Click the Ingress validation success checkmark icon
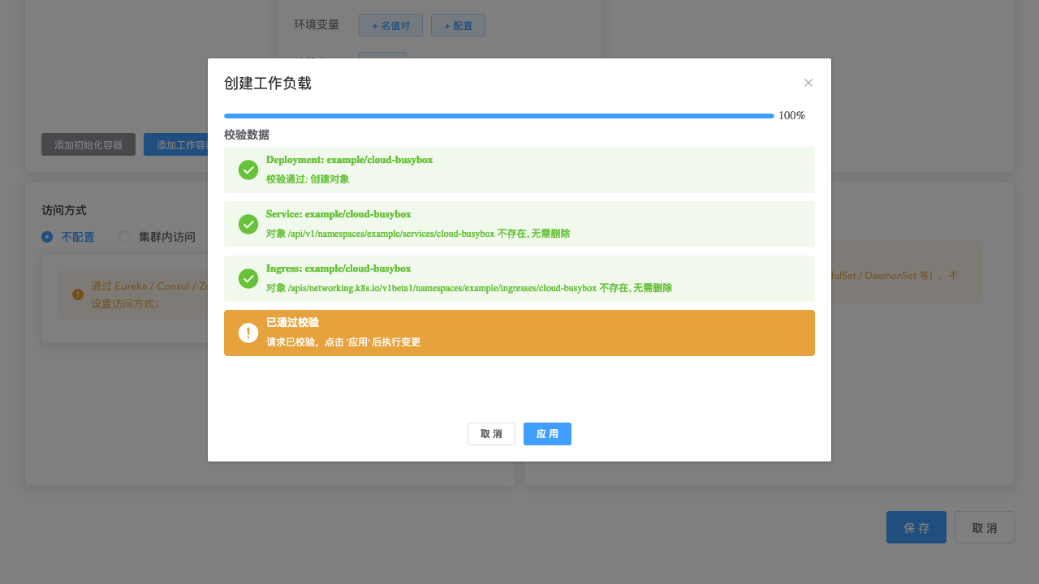 248,278
